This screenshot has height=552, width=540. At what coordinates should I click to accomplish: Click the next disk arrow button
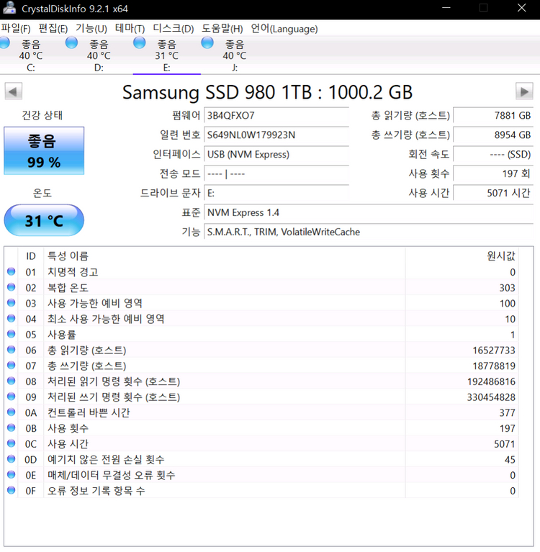tap(524, 91)
